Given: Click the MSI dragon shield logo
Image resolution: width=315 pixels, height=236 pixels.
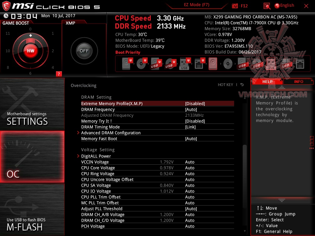Looking at the screenshot, I should [6, 6].
